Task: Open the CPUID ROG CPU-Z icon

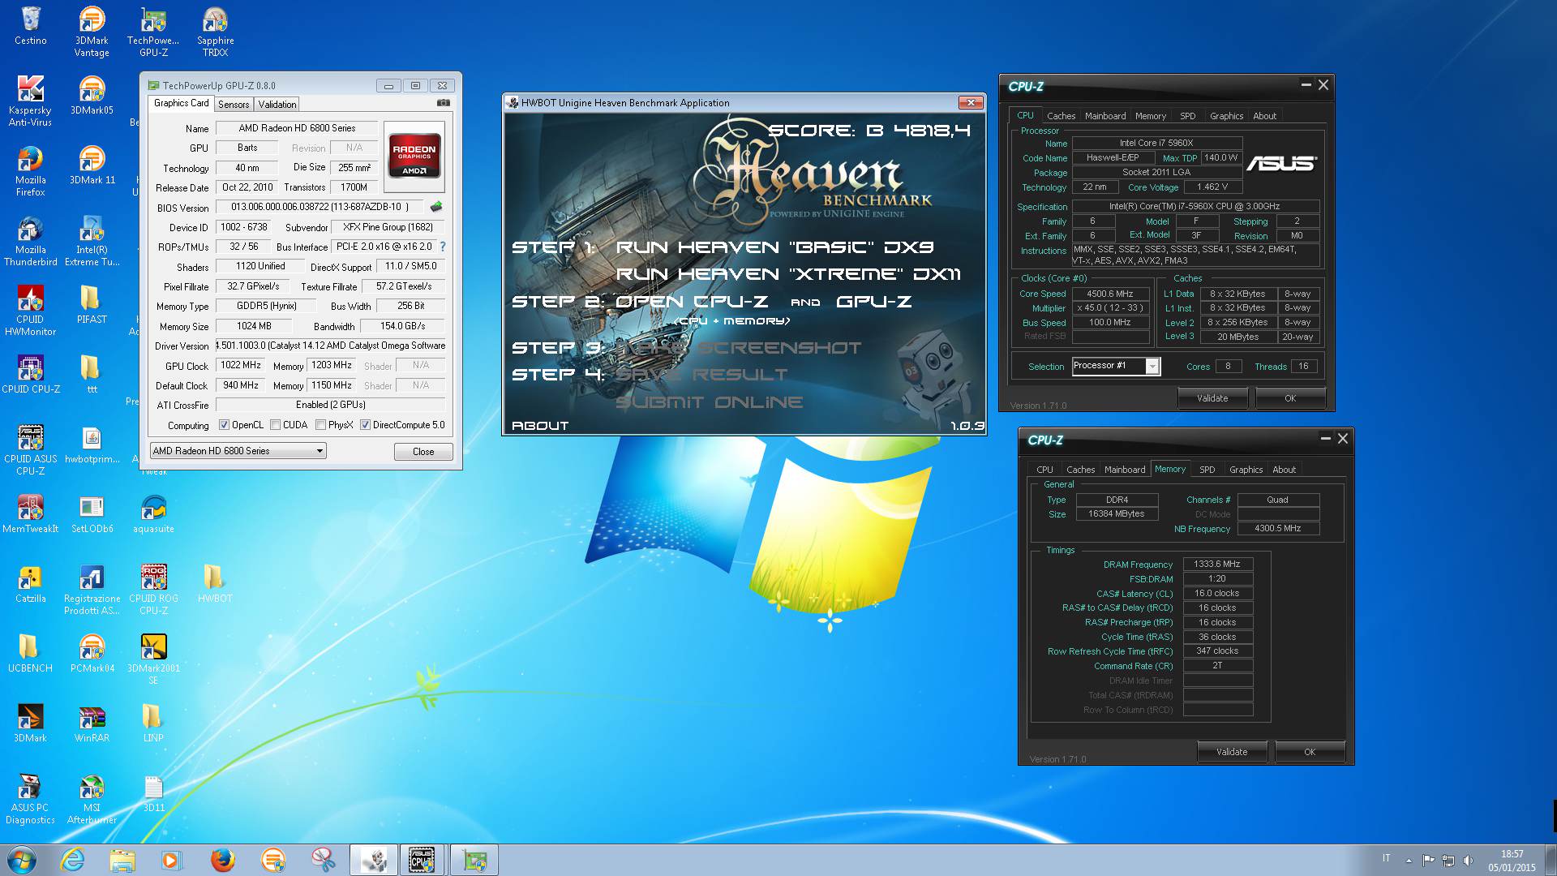Action: [153, 590]
